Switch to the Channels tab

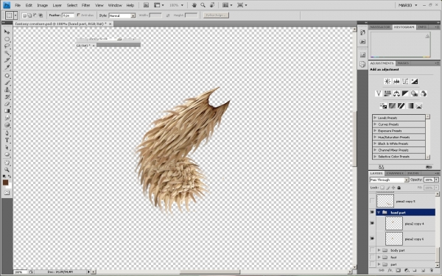[x=395, y=173]
